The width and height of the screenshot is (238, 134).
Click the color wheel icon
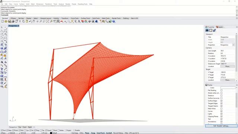coord(86,22)
